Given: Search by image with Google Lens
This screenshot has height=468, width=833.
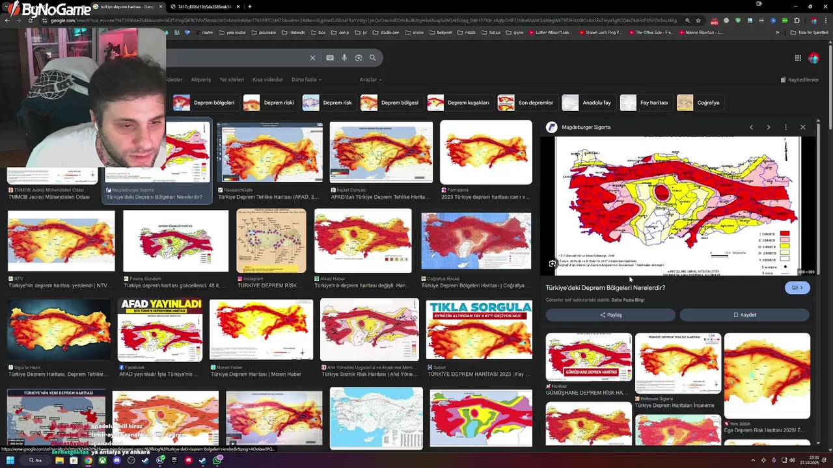Looking at the screenshot, I should (359, 58).
